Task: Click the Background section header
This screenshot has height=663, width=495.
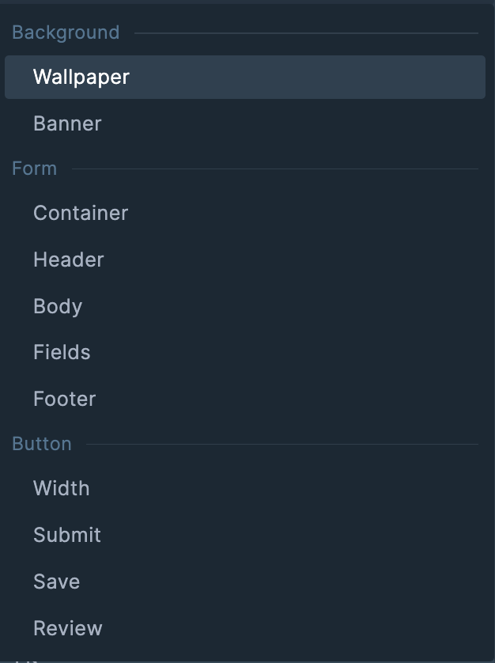Action: click(66, 32)
